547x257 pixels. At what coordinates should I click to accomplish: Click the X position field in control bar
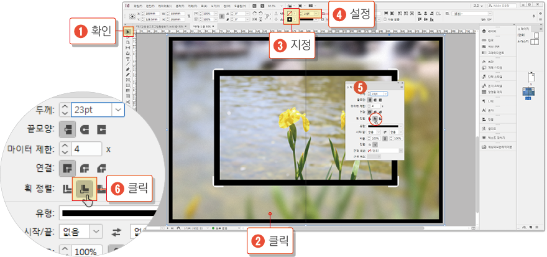(x=151, y=13)
